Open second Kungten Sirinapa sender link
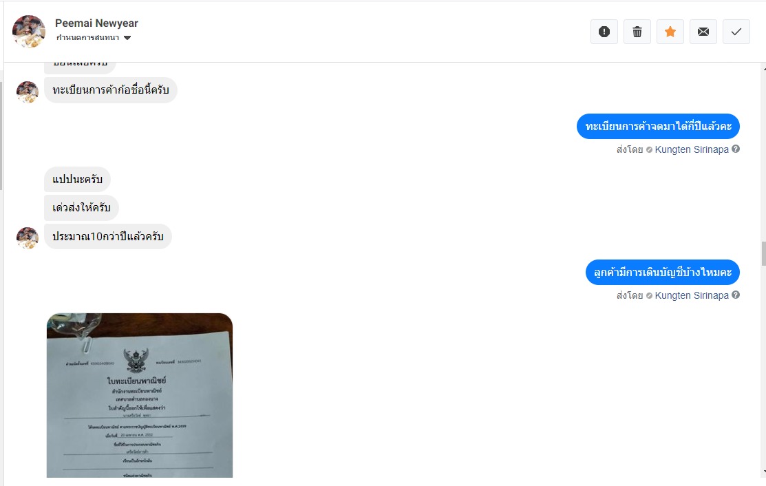The height and width of the screenshot is (486, 766). click(x=691, y=295)
